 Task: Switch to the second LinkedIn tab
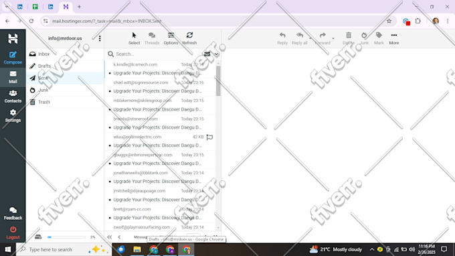[50, 7]
